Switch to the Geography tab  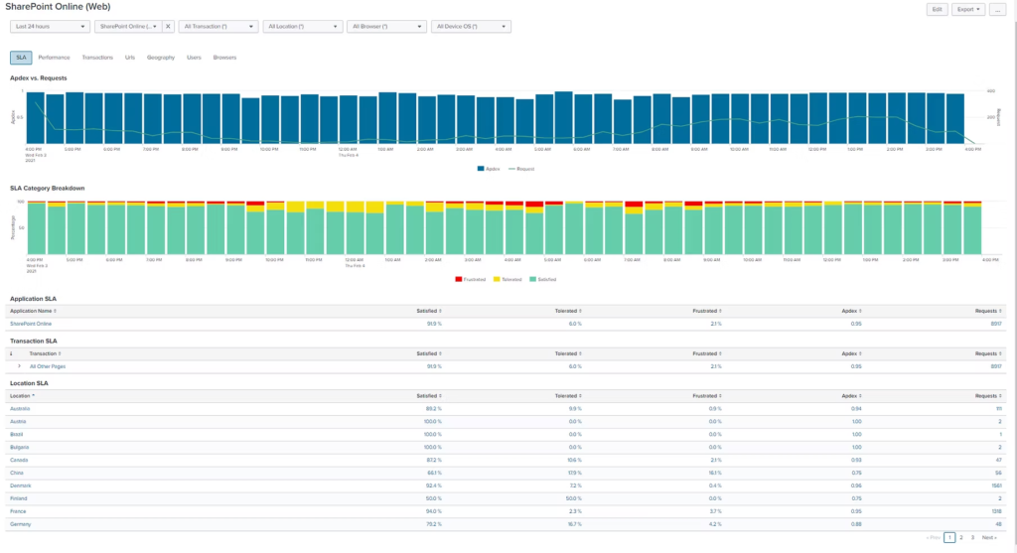pos(161,58)
